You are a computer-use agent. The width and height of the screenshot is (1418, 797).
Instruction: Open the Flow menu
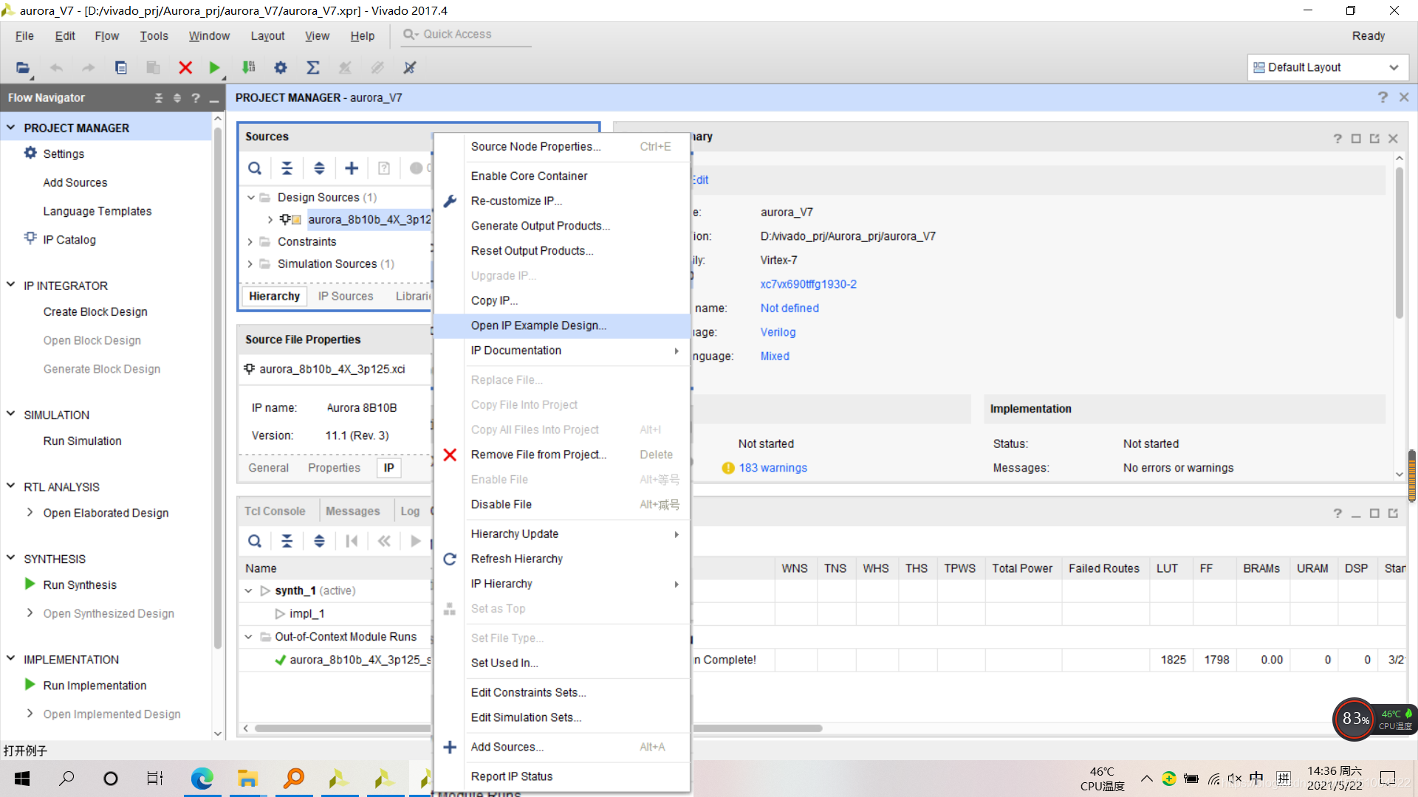coord(106,35)
